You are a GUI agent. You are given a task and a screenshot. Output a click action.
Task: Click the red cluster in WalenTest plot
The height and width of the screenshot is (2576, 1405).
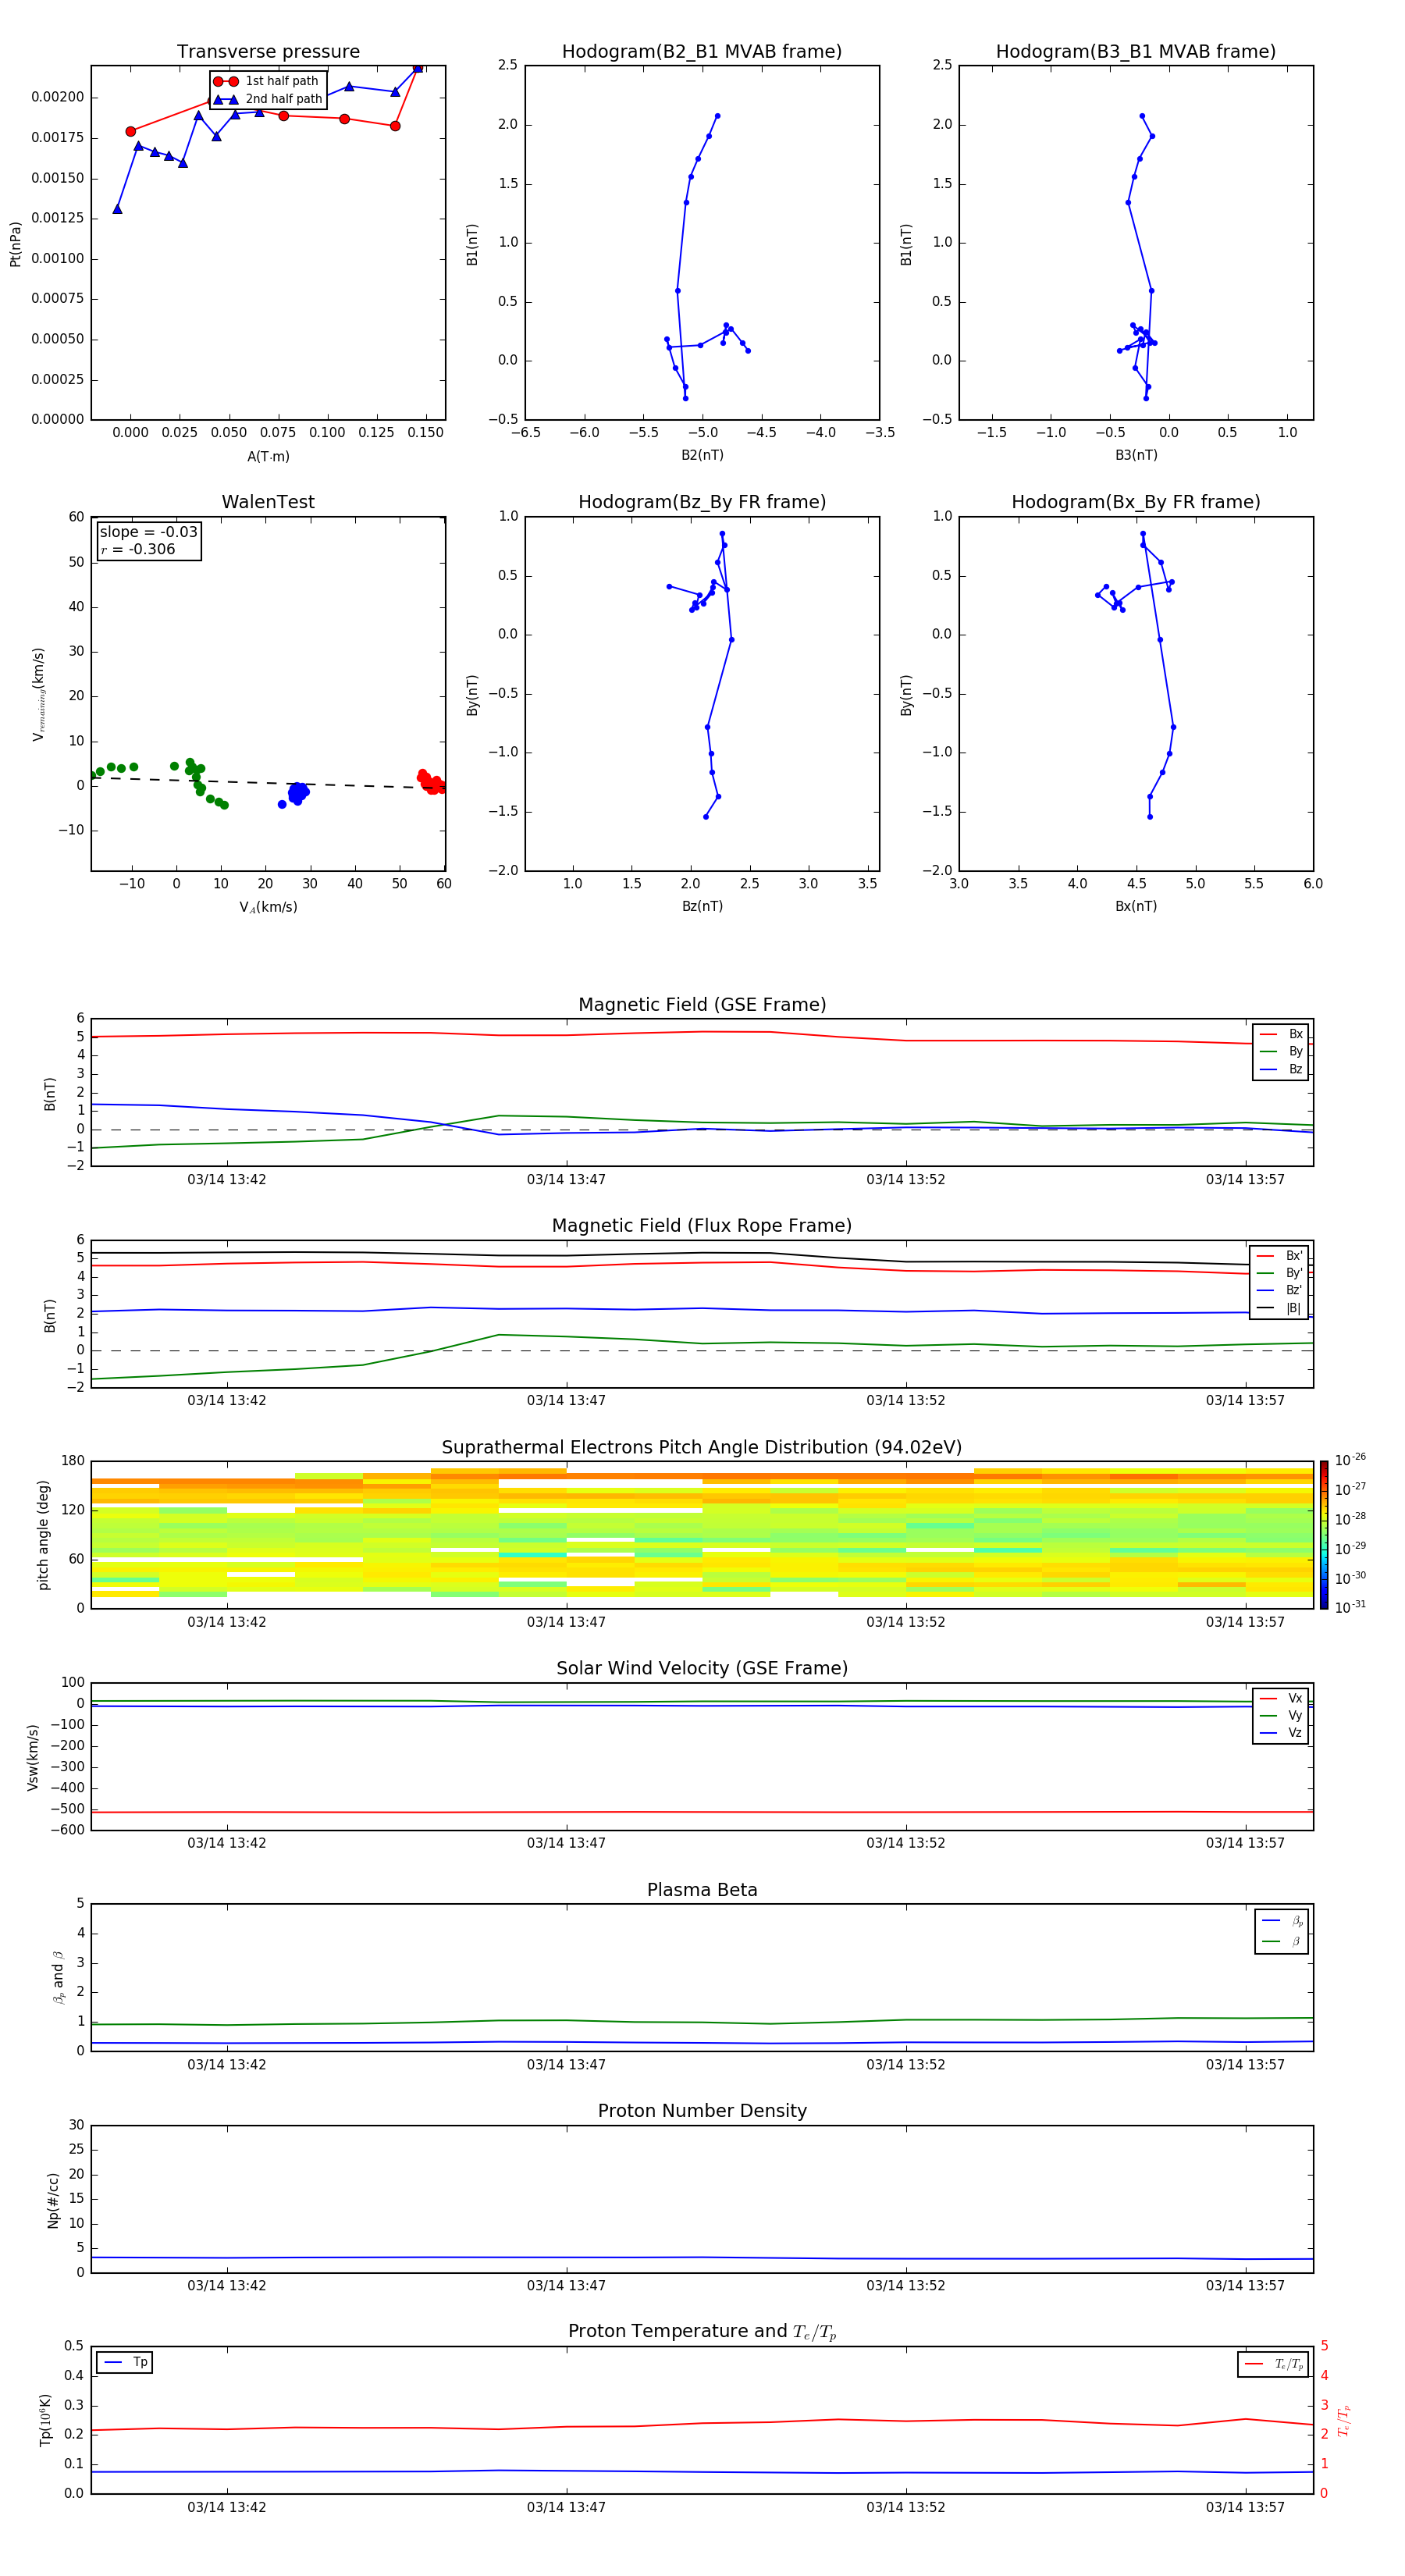click(x=430, y=781)
